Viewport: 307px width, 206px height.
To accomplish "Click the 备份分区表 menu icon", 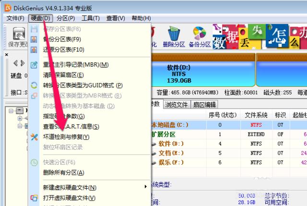I will (x=34, y=39).
